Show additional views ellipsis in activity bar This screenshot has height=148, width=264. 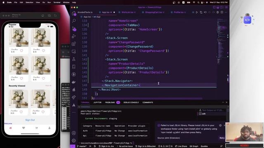click(x=74, y=112)
